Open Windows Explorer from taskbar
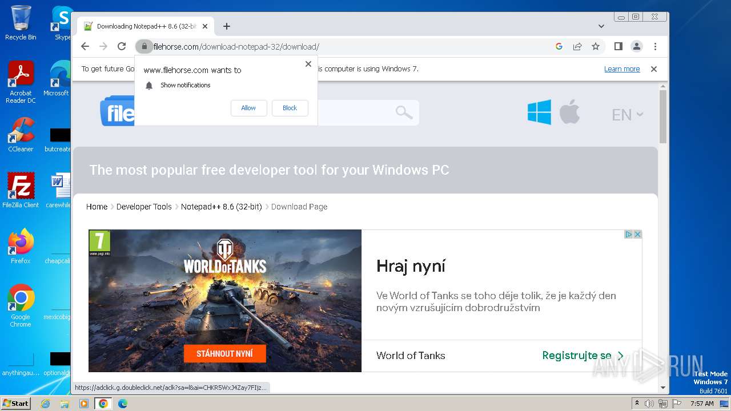The height and width of the screenshot is (411, 731). click(65, 404)
